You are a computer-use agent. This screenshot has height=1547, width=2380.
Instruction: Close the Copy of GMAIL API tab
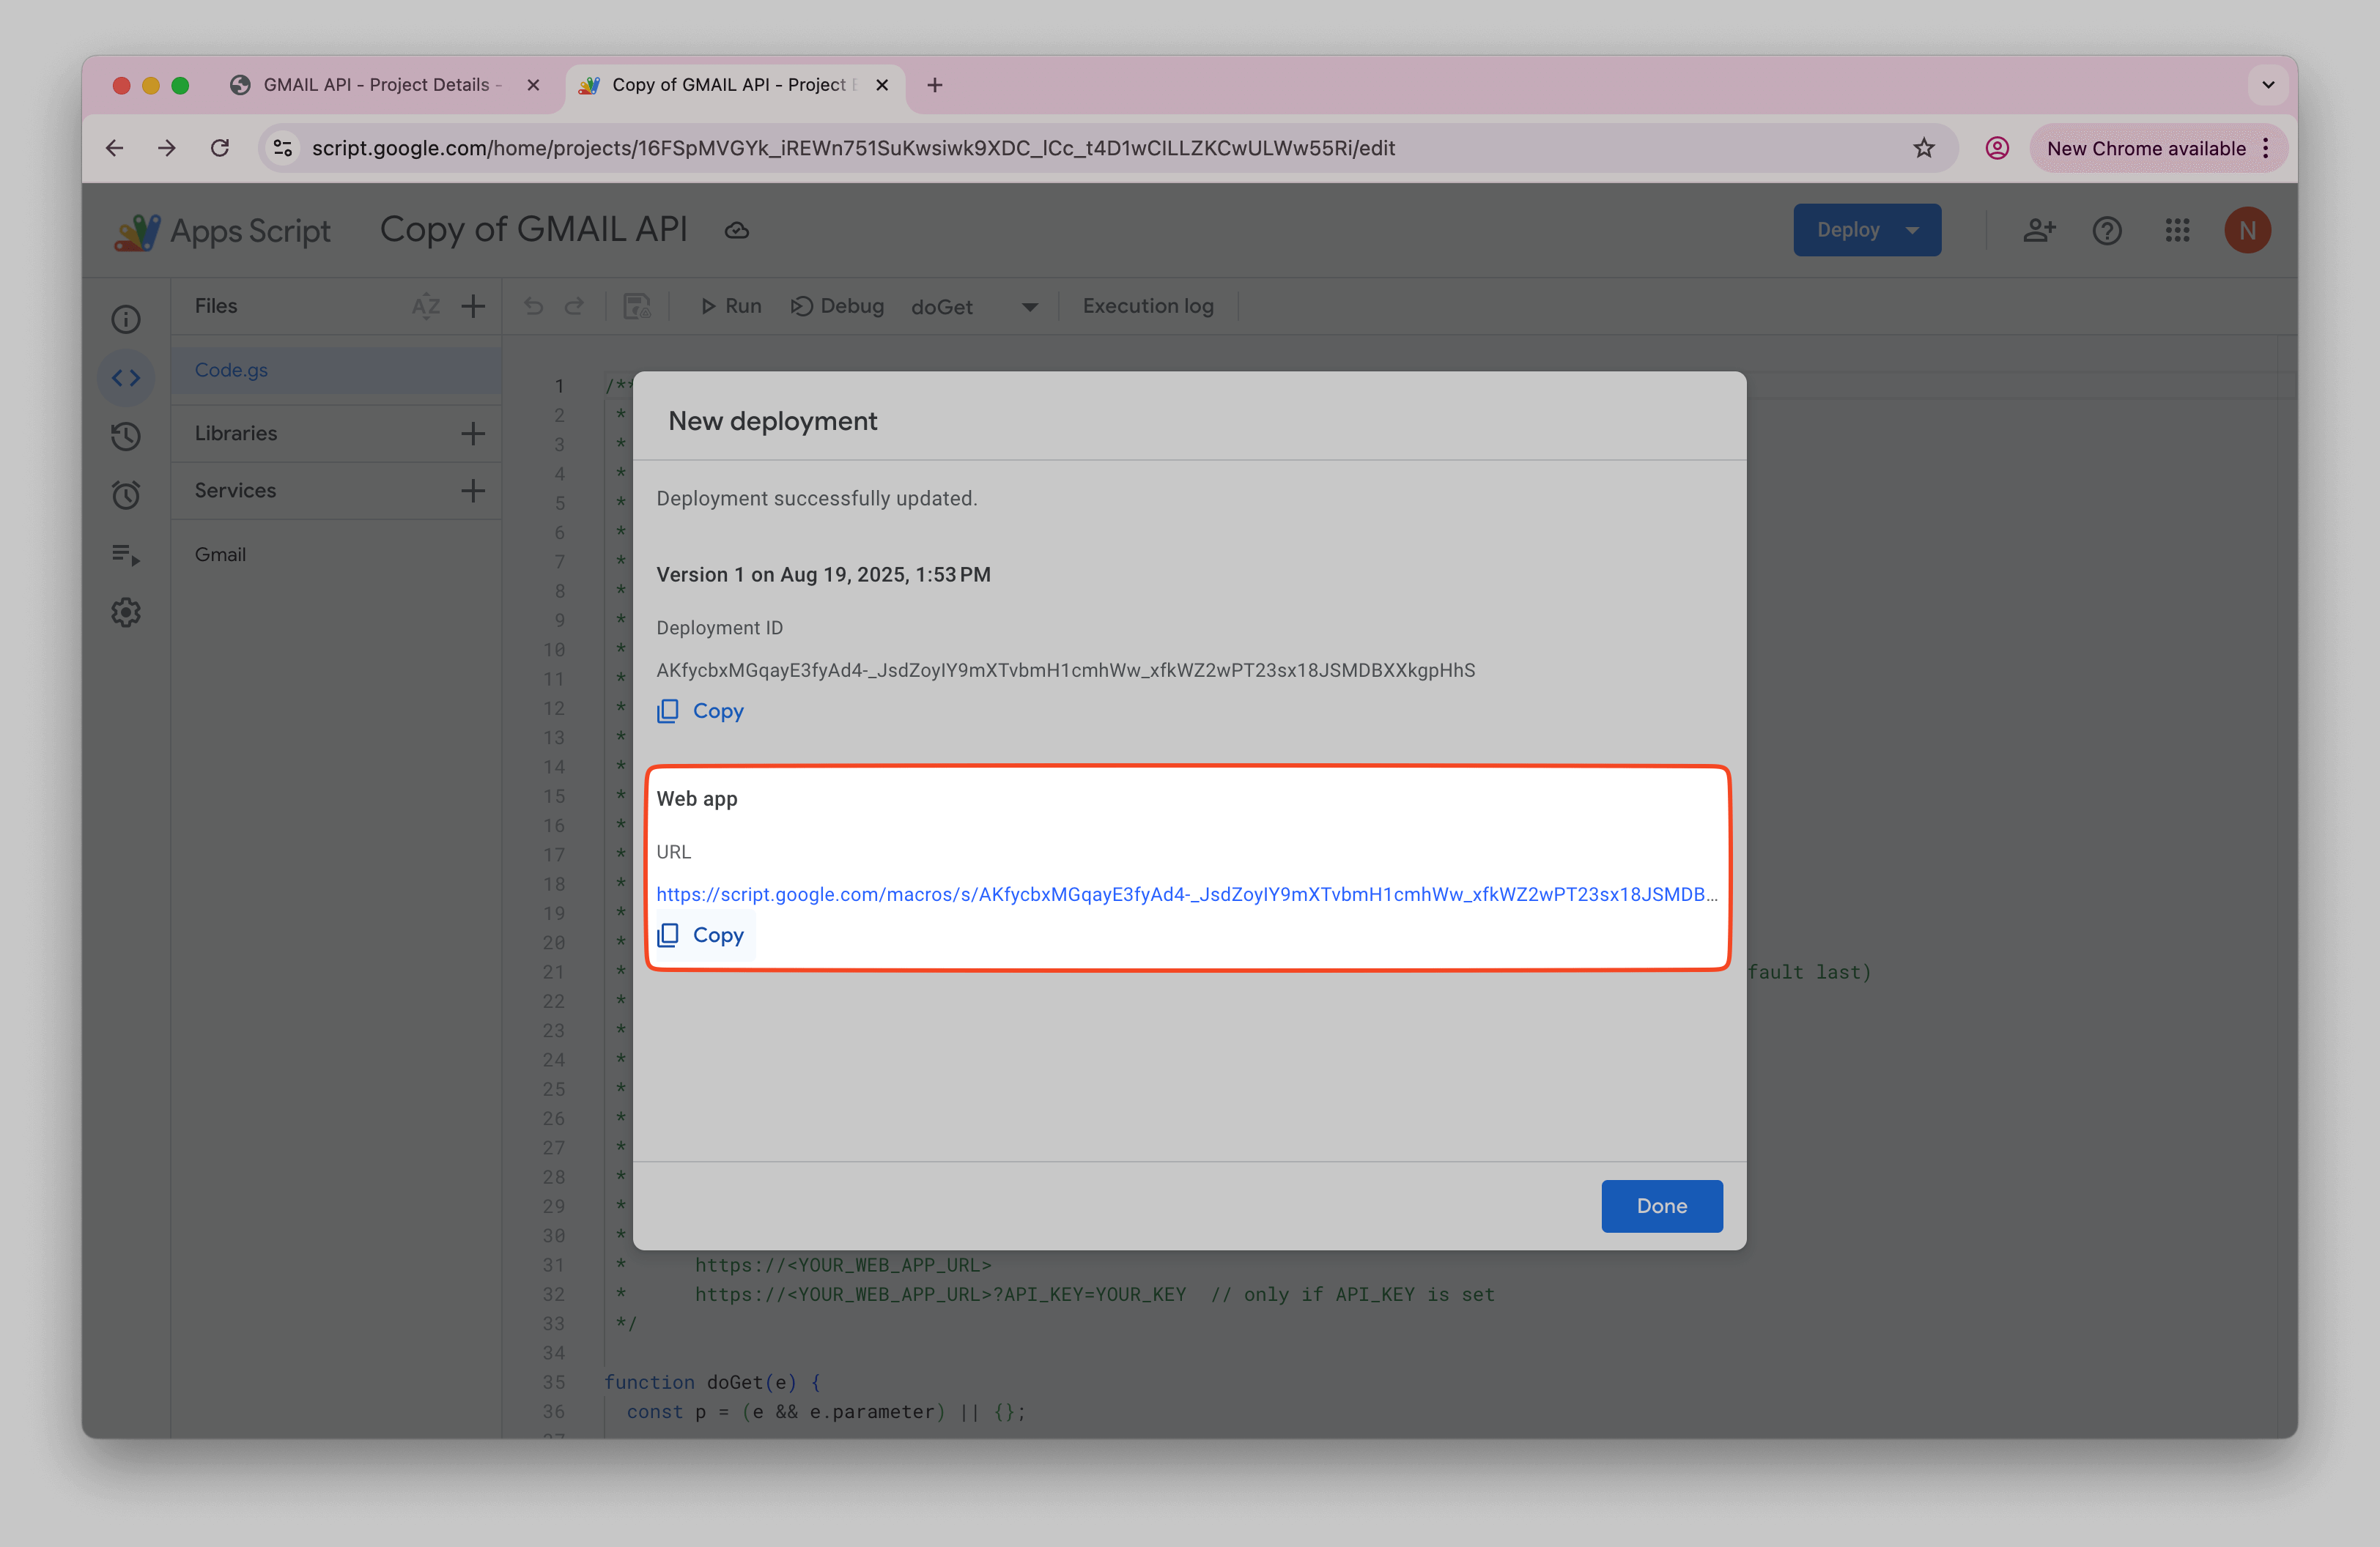coord(882,85)
